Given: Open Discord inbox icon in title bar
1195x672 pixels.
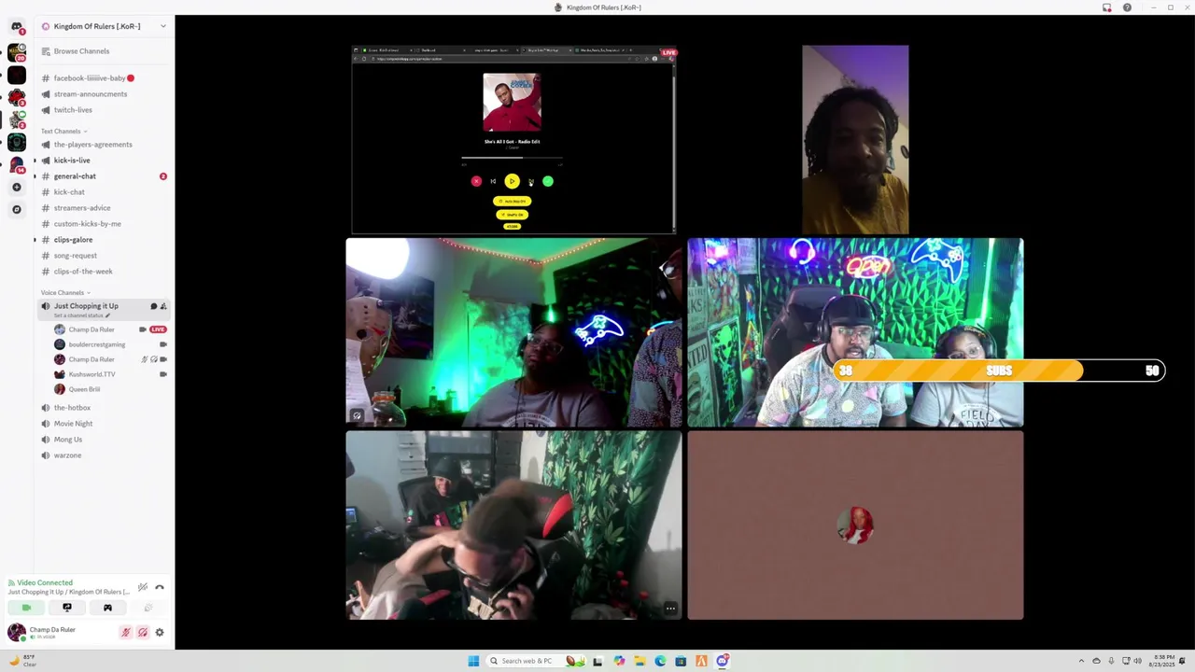Looking at the screenshot, I should point(1107,7).
